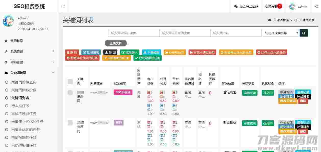Expand the 网站管理 sidebar menu
The image size is (321, 152).
coord(29,62)
